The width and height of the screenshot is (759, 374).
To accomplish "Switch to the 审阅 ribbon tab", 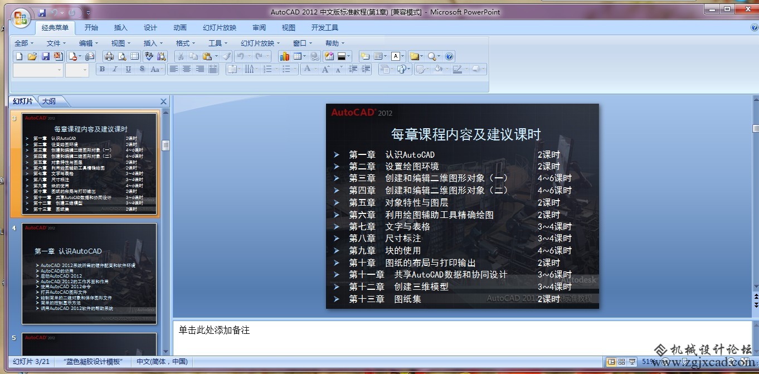I will pos(259,27).
